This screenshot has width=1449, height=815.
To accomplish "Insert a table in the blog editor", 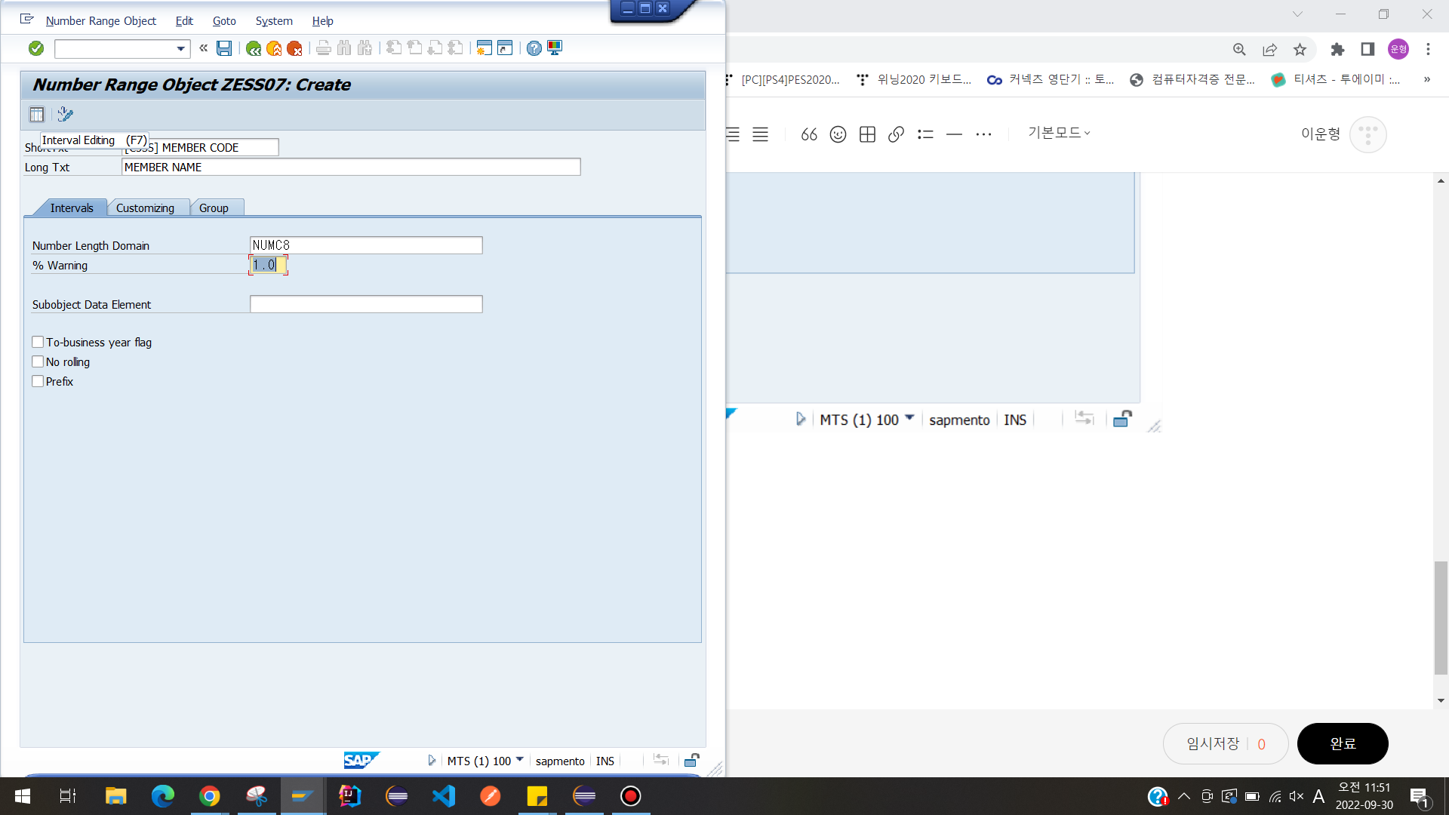I will coord(867,134).
